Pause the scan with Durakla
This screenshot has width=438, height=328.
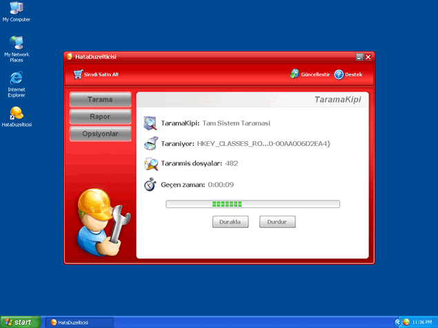tap(230, 222)
